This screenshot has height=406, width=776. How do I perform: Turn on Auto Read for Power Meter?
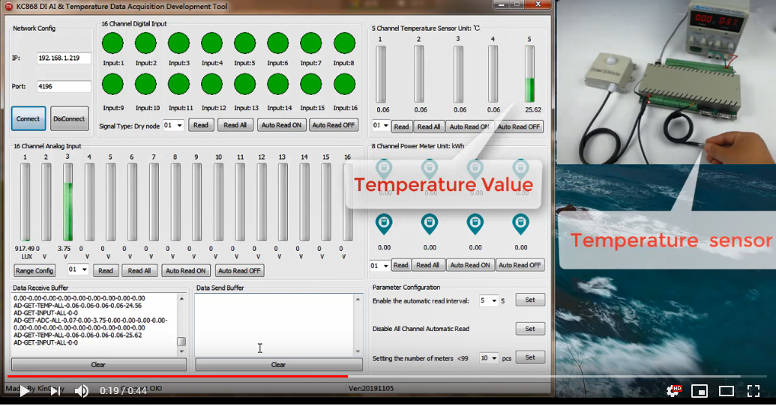coord(469,265)
